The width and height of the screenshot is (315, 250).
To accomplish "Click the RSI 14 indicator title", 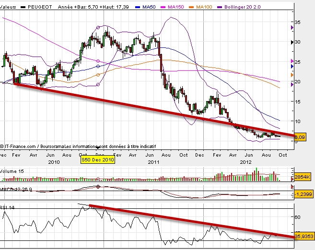I will tap(9, 206).
